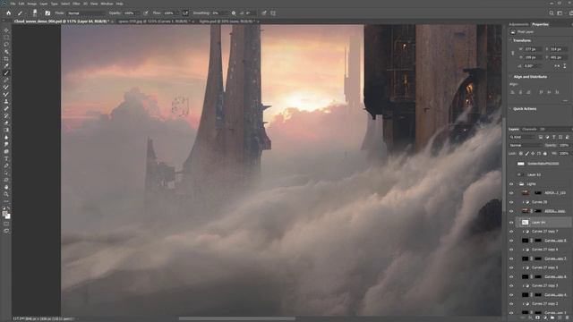Click link width and height chain icon

coord(513,54)
